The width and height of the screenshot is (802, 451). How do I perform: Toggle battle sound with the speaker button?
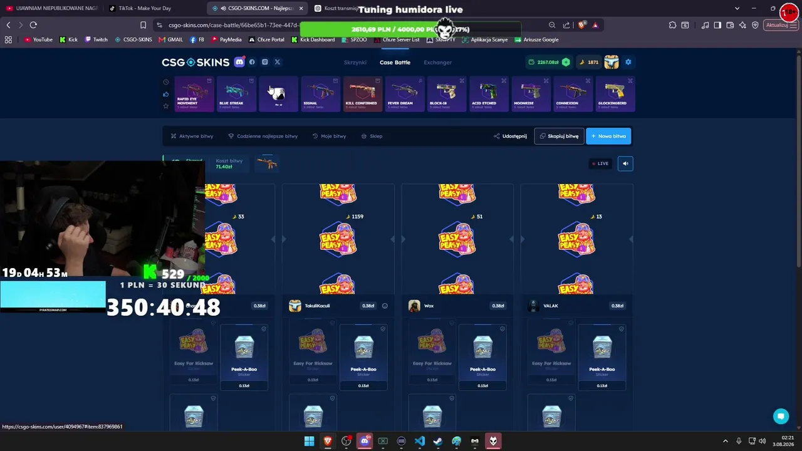pos(625,163)
